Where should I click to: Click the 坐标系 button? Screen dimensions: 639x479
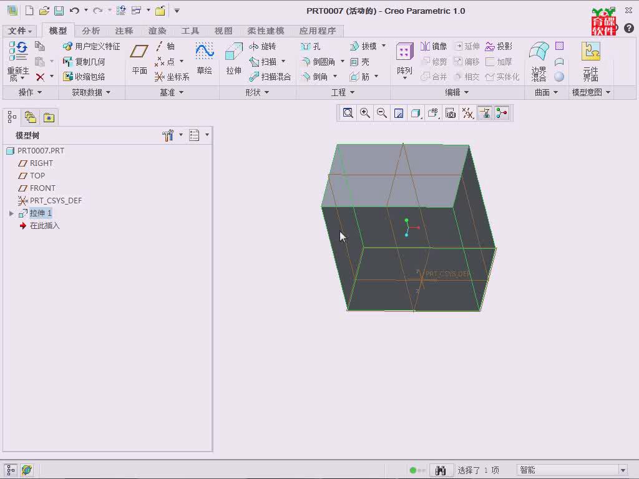[x=172, y=77]
